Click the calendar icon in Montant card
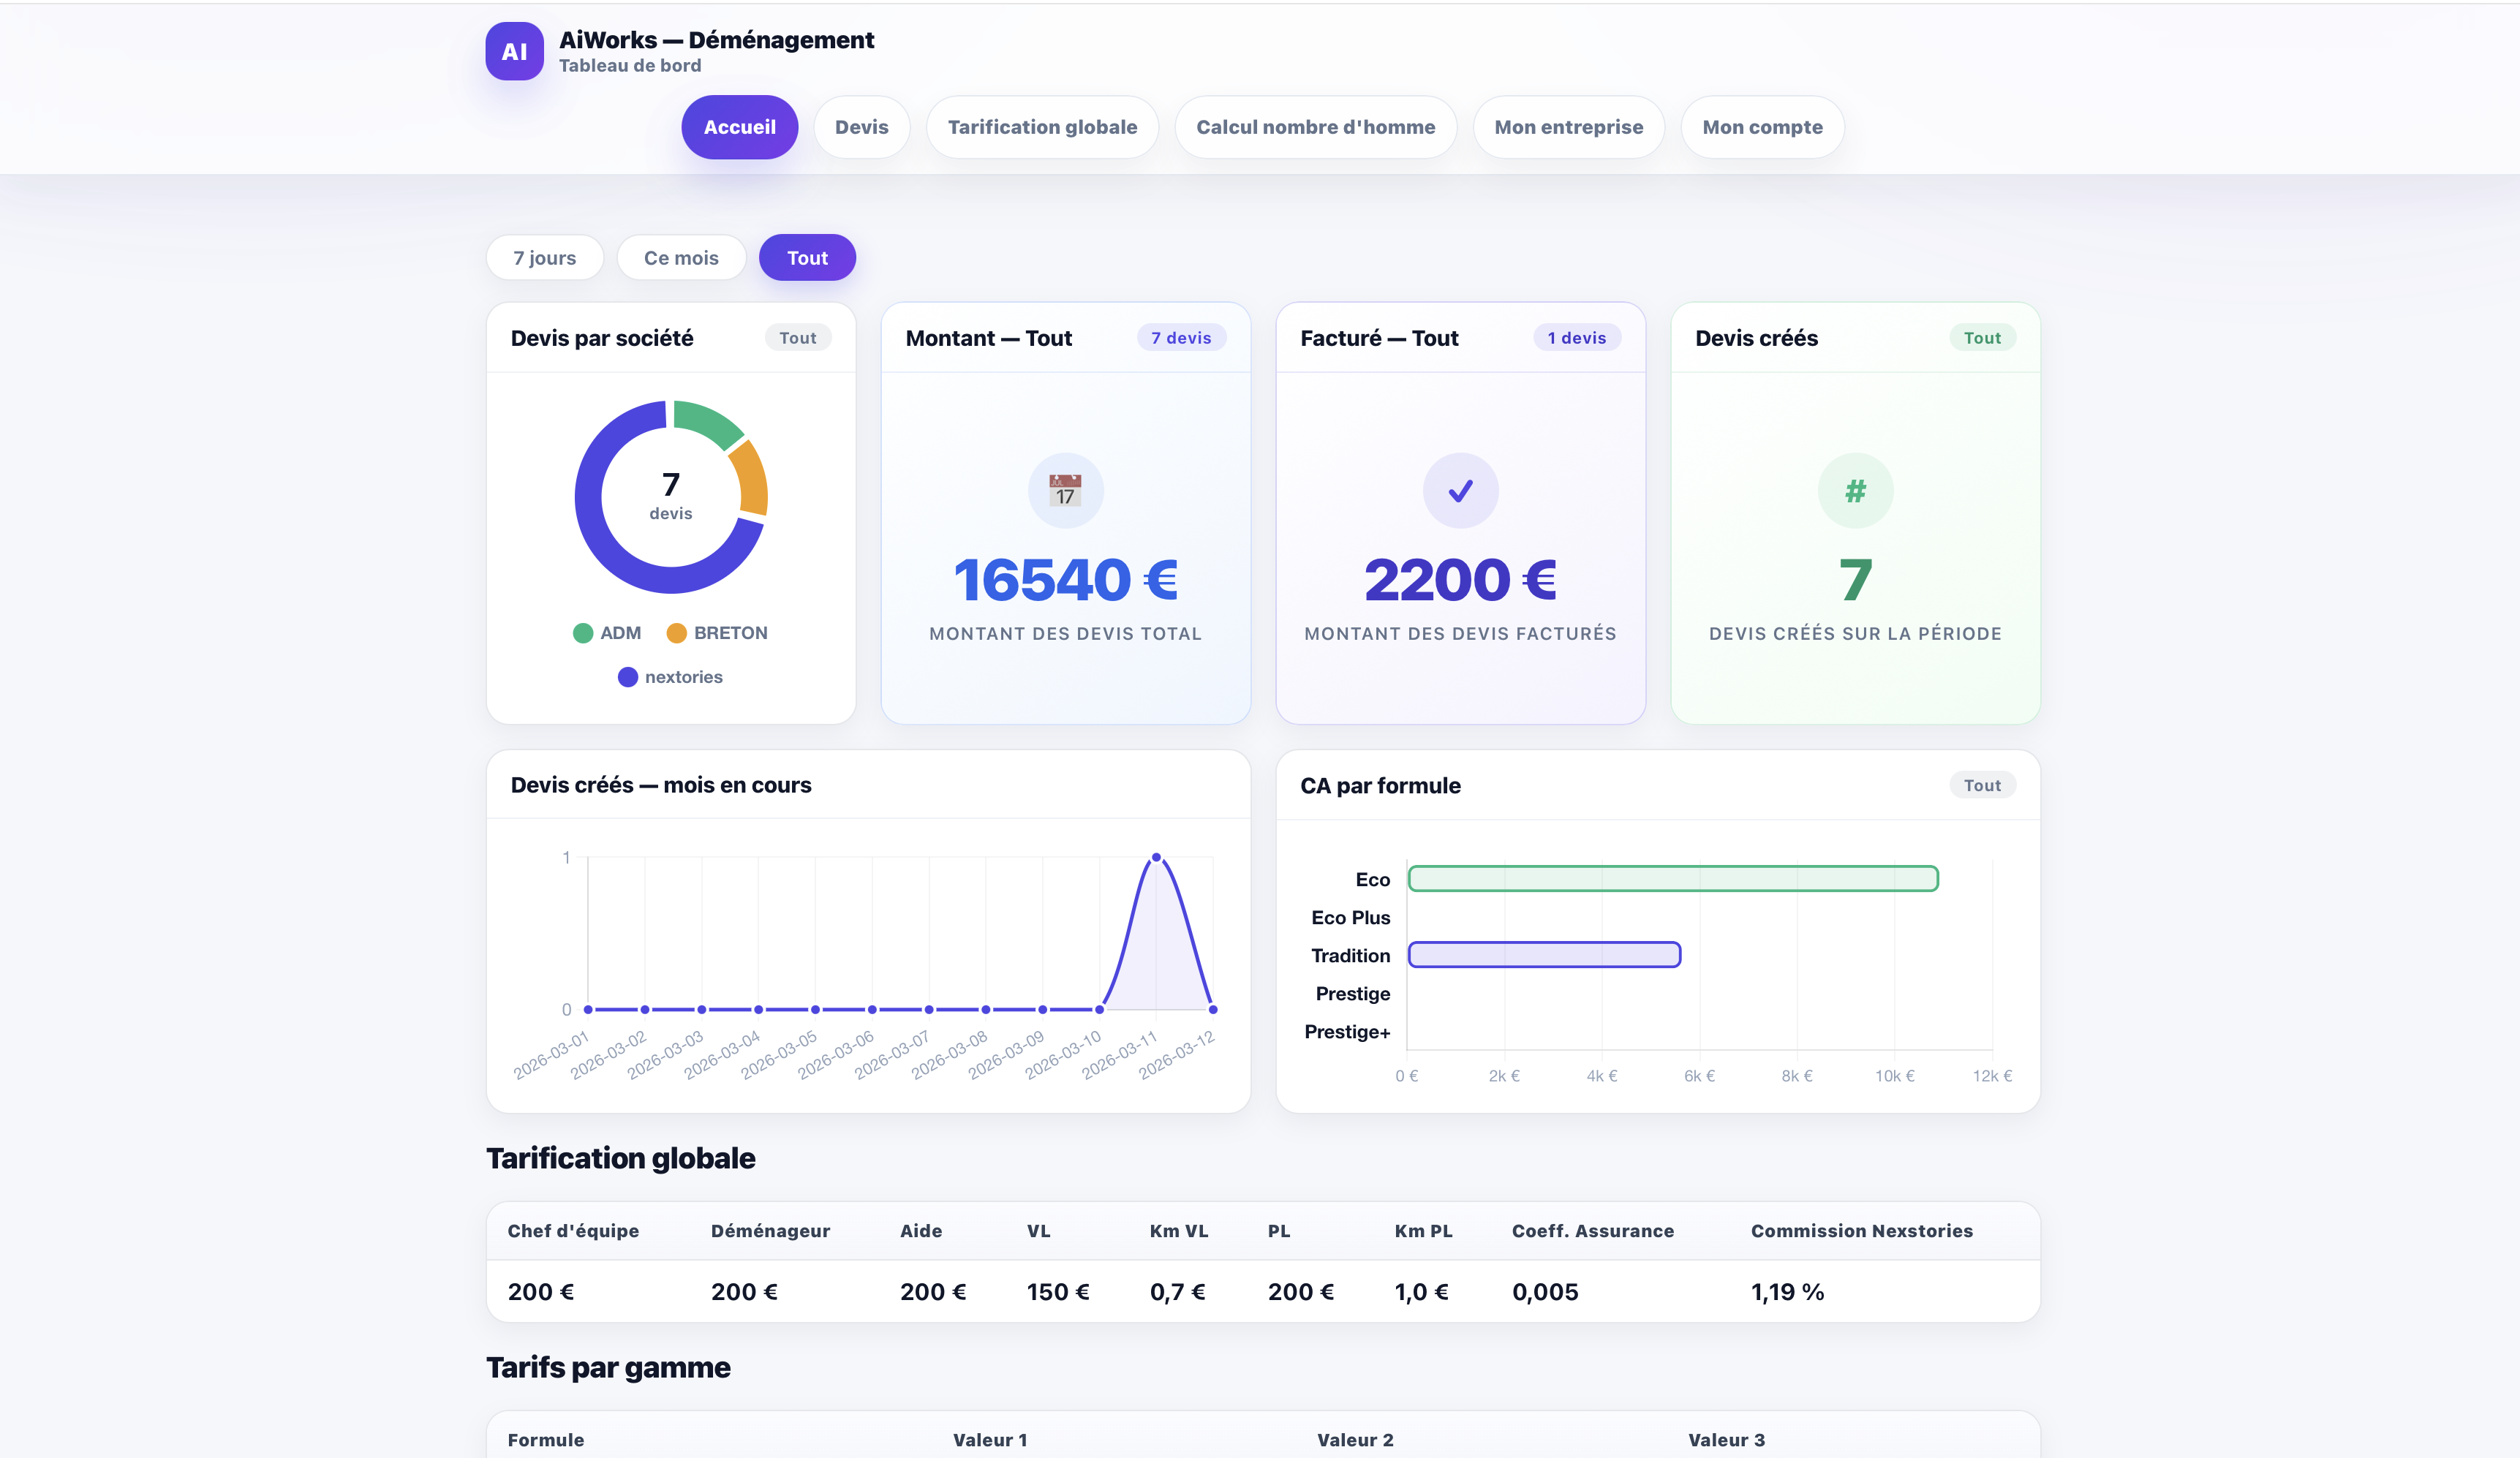2520x1458 pixels. (x=1065, y=490)
